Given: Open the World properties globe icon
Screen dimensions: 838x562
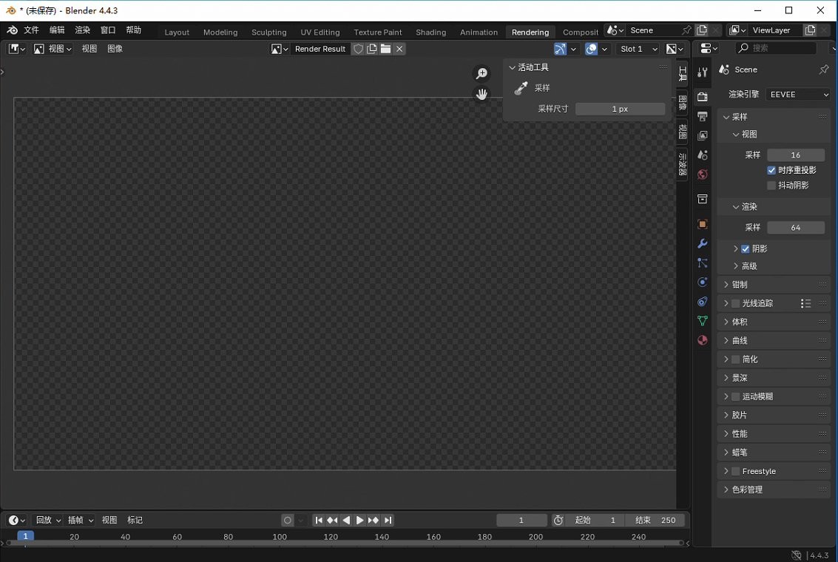Looking at the screenshot, I should pos(703,175).
